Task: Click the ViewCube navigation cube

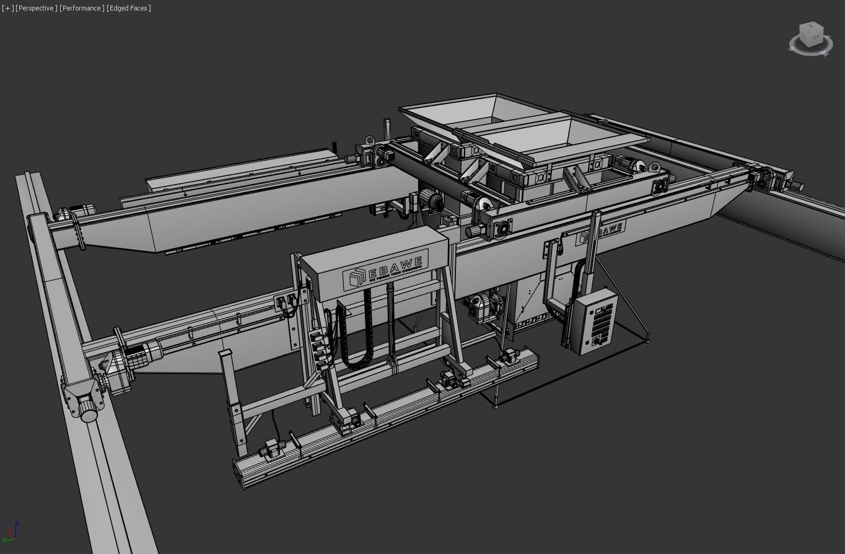Action: [812, 35]
